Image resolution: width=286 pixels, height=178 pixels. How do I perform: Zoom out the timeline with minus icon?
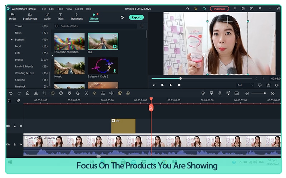(x=247, y=93)
